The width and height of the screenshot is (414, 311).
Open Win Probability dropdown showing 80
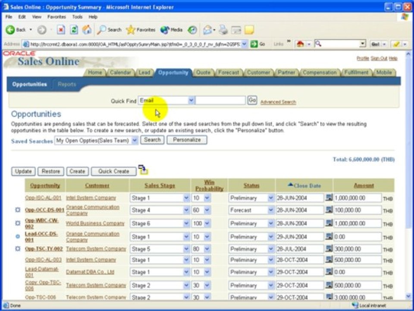coord(207,249)
